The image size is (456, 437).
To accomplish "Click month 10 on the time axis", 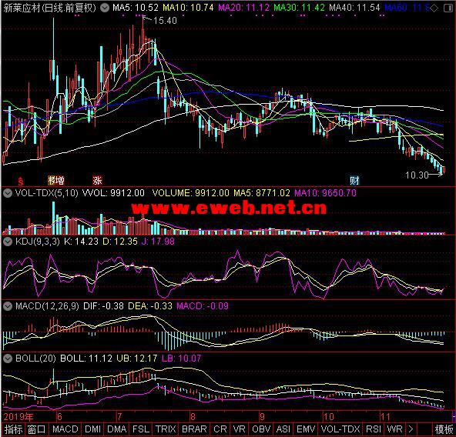I will tap(329, 417).
